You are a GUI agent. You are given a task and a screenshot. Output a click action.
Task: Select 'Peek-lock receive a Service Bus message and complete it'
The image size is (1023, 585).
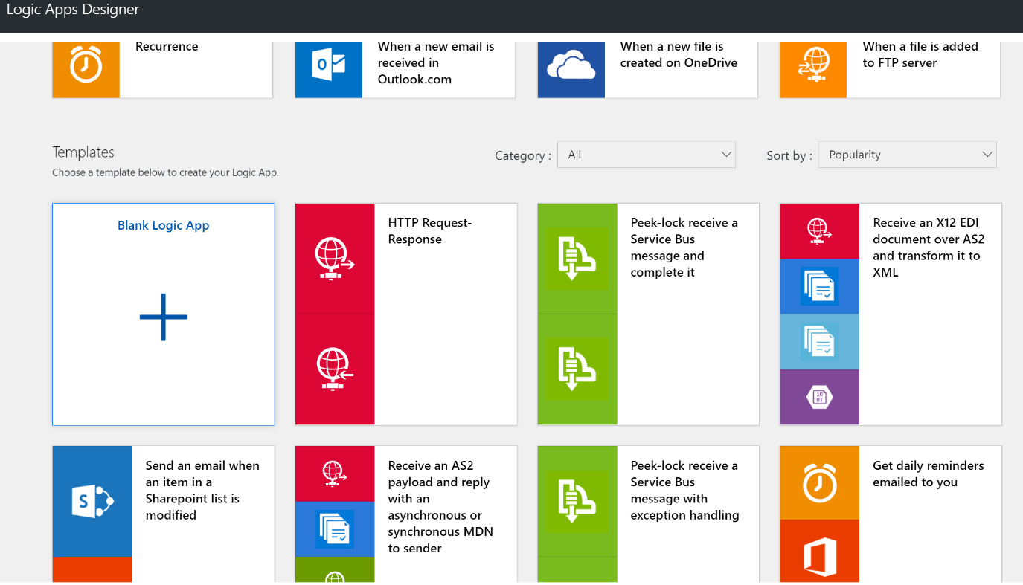(684, 248)
